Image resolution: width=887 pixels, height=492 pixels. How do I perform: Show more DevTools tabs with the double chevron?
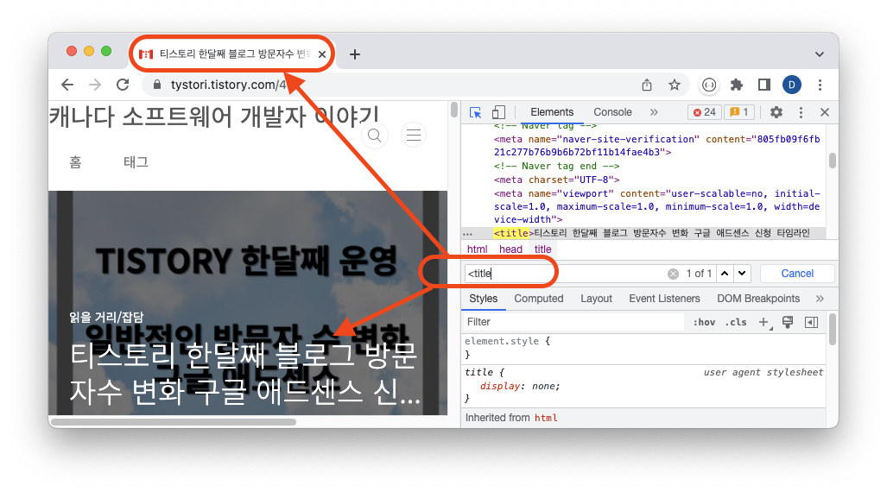pyautogui.click(x=654, y=112)
